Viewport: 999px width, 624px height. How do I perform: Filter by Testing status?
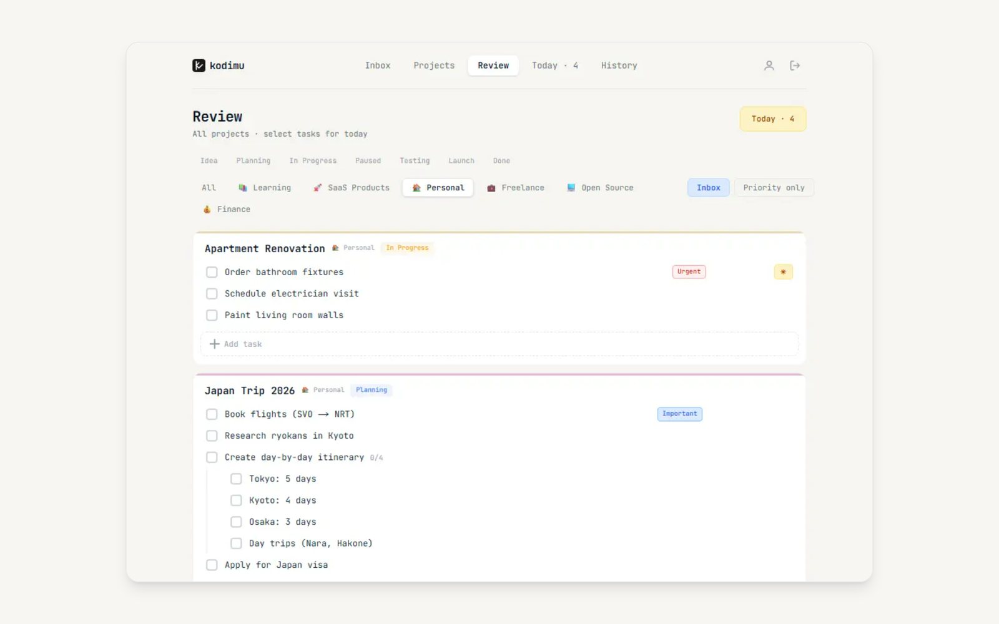coord(415,161)
